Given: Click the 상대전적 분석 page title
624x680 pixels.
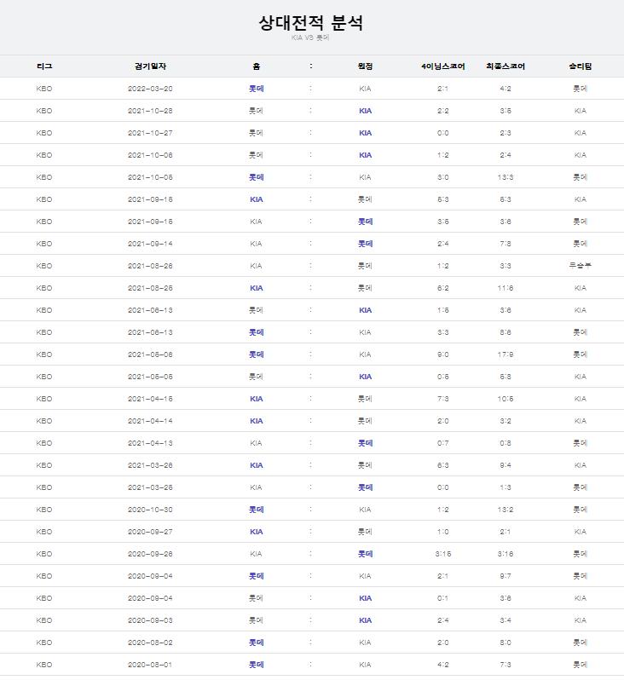Looking at the screenshot, I should pyautogui.click(x=310, y=22).
